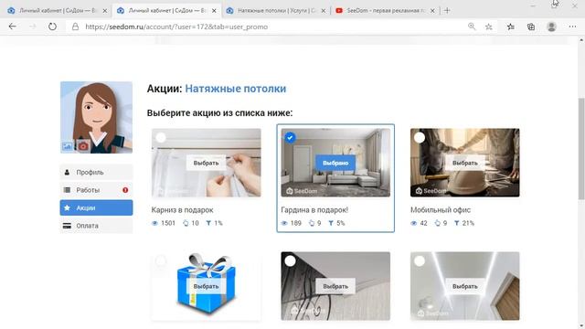The image size is (585, 329).
Task: Open Оплата in the sidebar menu
Action: coord(96,226)
